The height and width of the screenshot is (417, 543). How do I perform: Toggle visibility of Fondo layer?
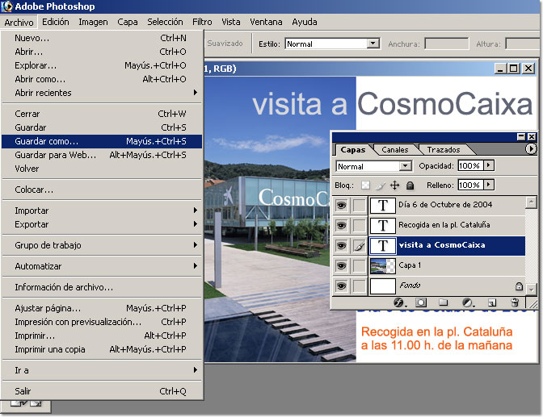tap(341, 286)
